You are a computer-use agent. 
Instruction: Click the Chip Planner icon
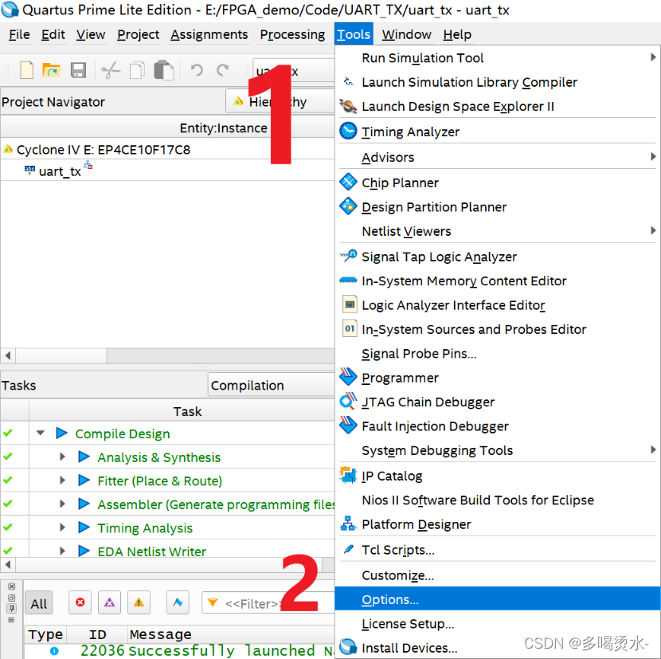[x=348, y=182]
